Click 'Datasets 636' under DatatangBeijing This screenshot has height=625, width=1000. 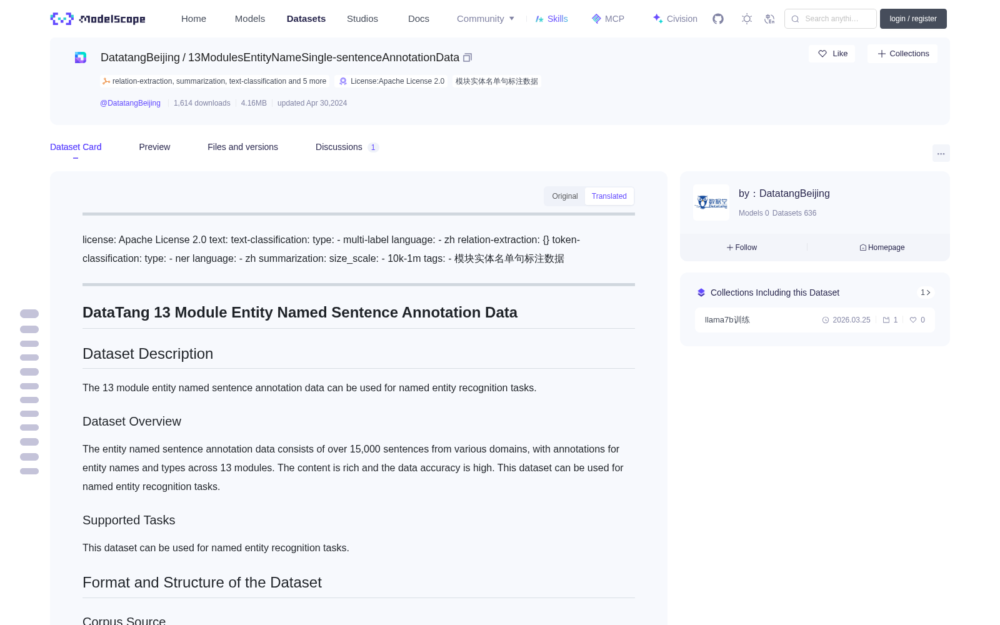pyautogui.click(x=794, y=213)
